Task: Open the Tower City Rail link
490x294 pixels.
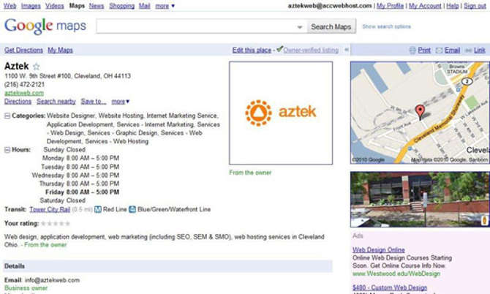Action: 50,209
